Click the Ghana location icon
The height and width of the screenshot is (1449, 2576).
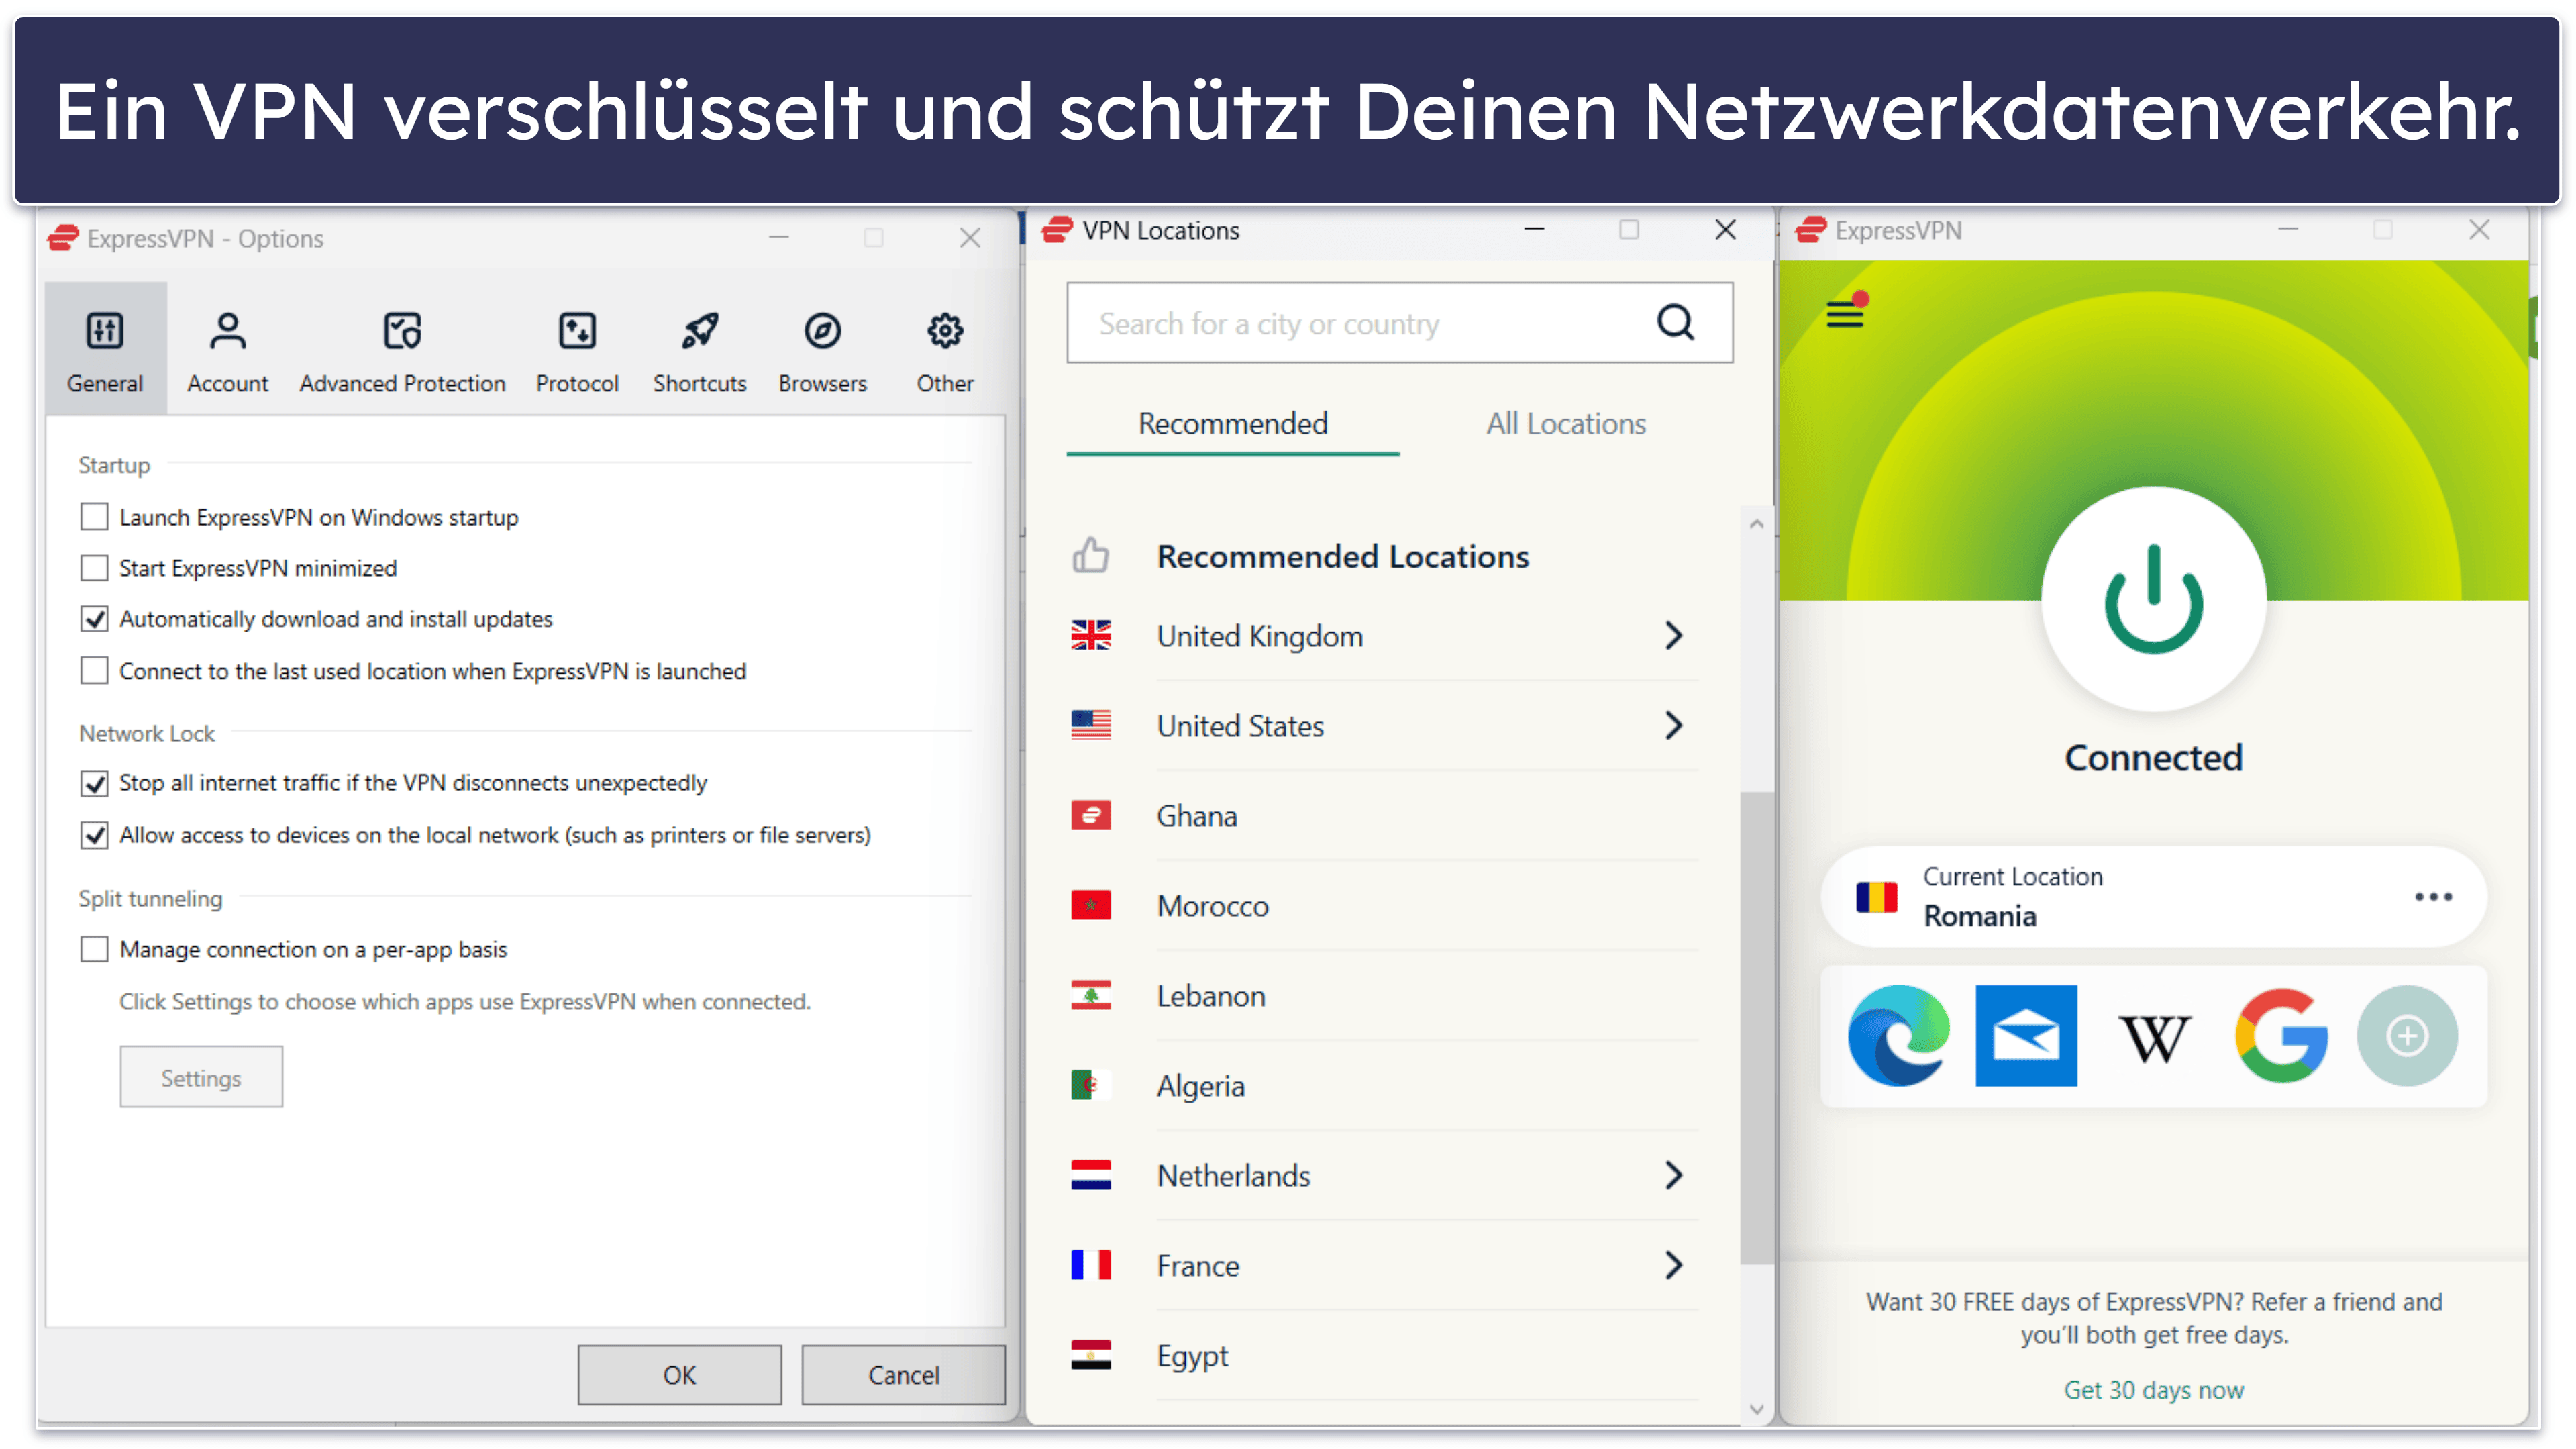[1090, 815]
